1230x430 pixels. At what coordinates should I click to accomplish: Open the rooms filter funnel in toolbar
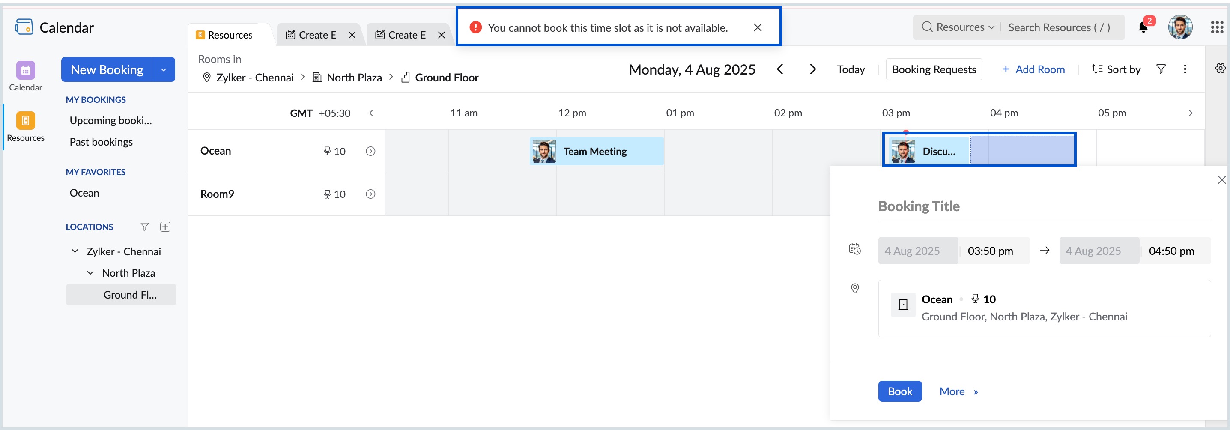click(x=1161, y=69)
